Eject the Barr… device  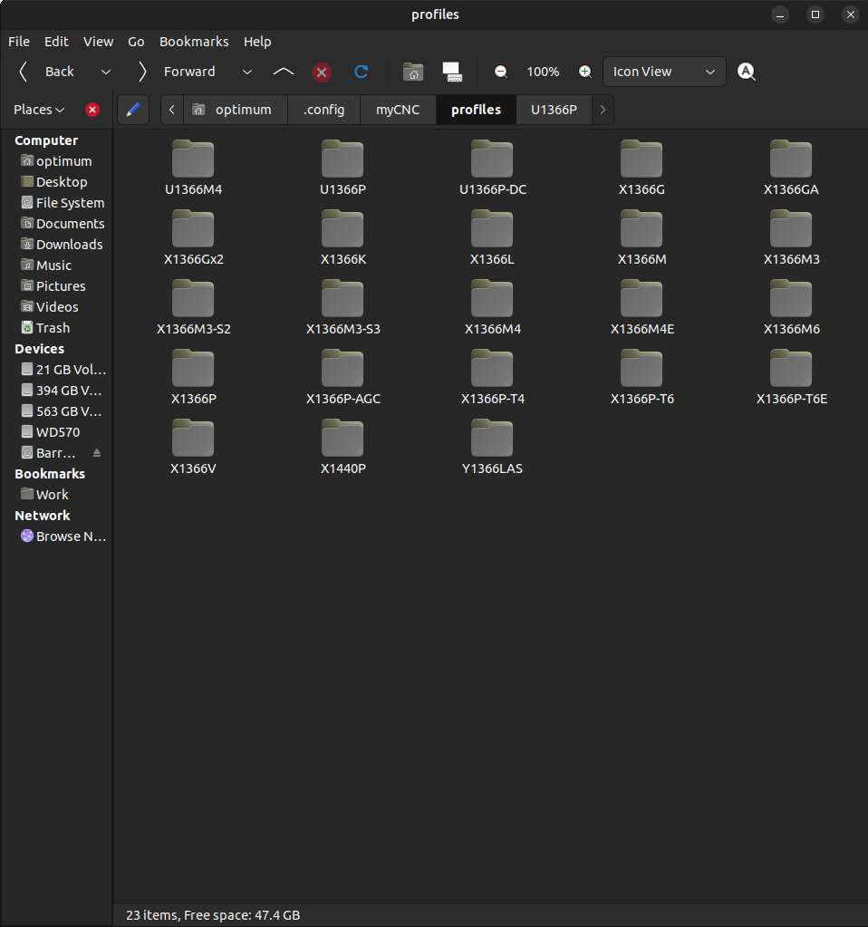coord(97,453)
